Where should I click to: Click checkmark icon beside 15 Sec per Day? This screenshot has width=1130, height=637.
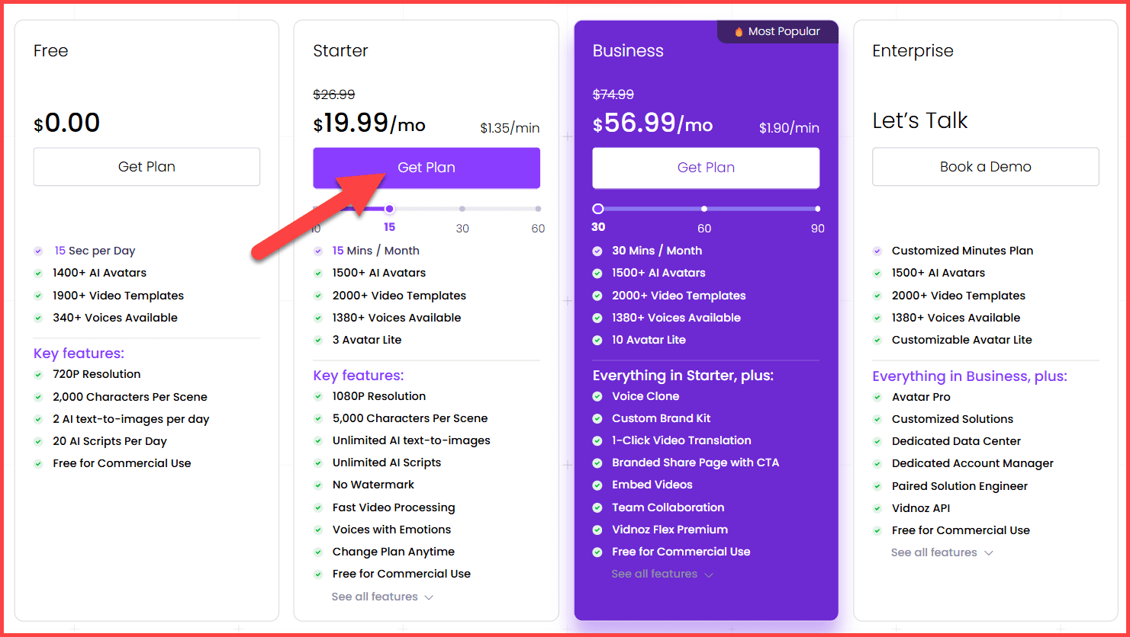[x=38, y=251]
